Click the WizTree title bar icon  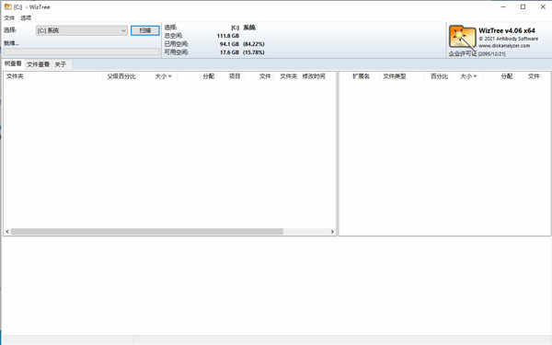[7, 6]
